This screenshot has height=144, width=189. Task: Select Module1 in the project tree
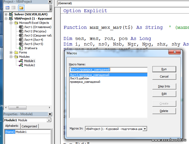click(29, 61)
